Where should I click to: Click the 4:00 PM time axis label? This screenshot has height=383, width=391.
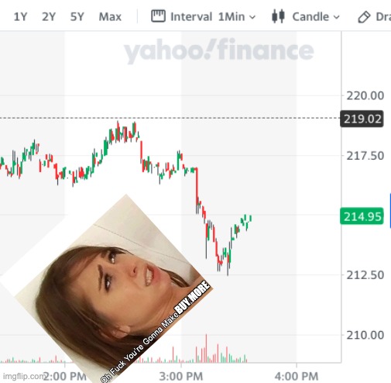[297, 376]
